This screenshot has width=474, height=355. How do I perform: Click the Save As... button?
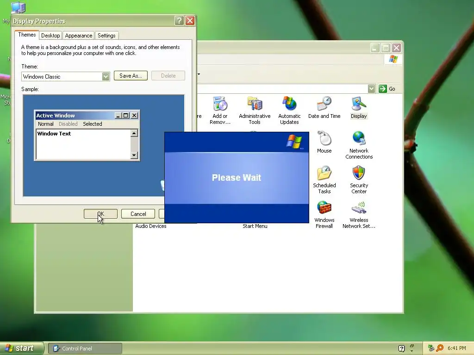tap(131, 76)
